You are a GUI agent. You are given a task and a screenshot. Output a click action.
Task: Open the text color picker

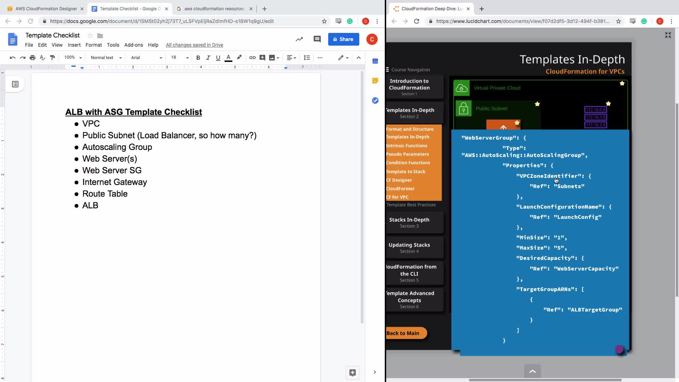[x=228, y=58]
